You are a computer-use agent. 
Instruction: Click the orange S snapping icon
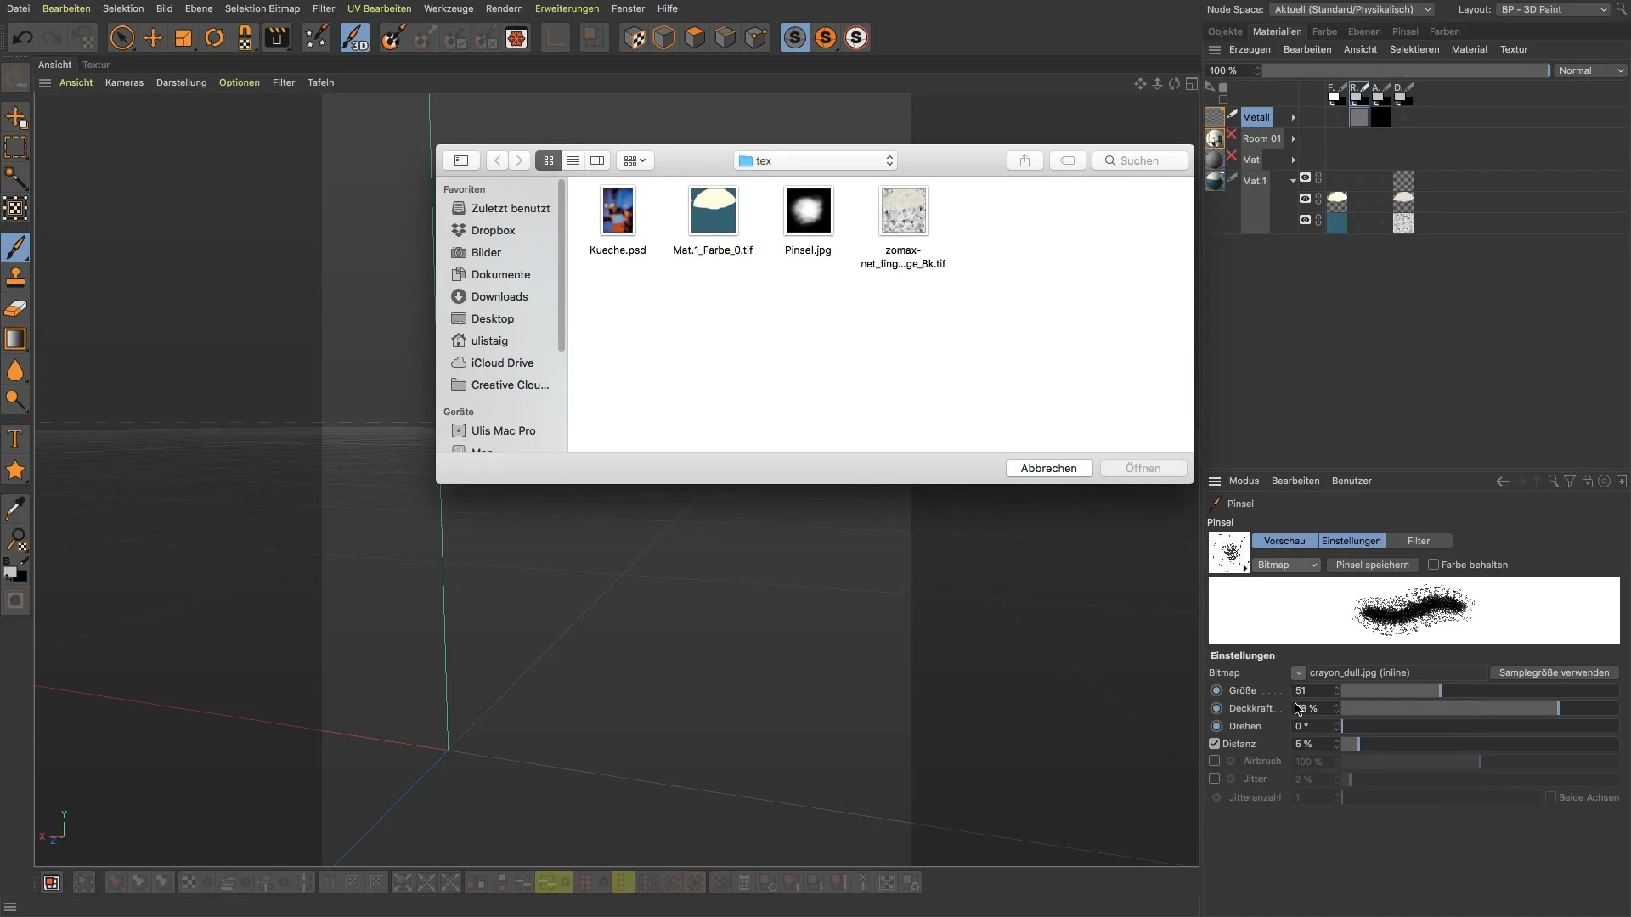point(826,38)
